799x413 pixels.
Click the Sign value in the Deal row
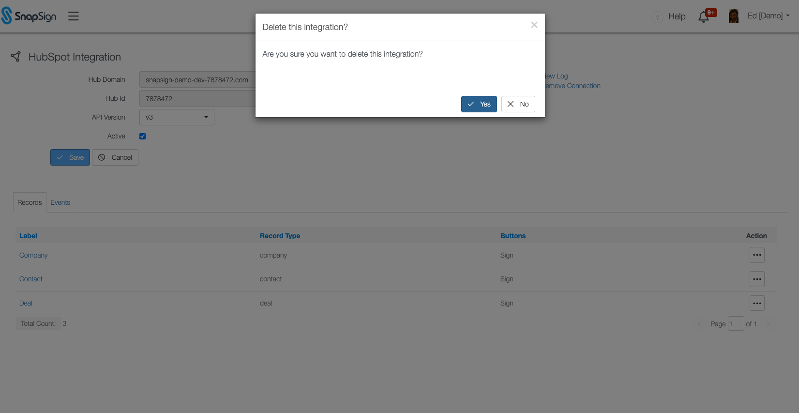pyautogui.click(x=507, y=303)
